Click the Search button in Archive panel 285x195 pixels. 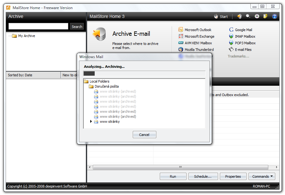point(77,26)
